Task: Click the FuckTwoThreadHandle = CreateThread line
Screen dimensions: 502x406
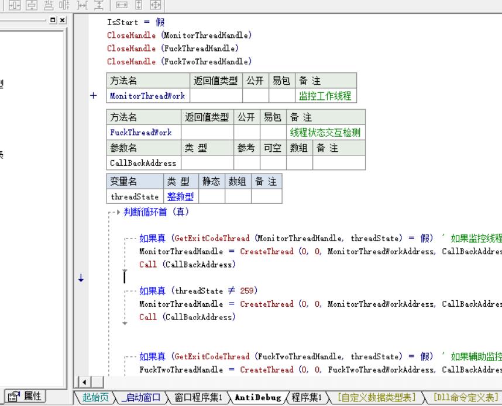Action: (320, 370)
